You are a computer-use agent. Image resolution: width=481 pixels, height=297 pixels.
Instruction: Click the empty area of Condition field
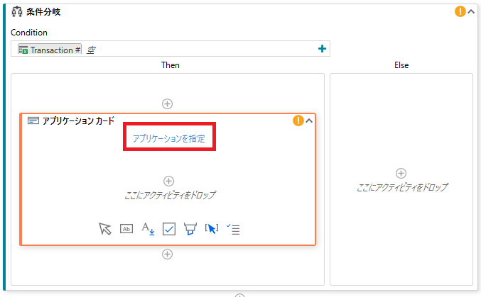point(206,50)
